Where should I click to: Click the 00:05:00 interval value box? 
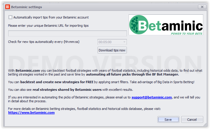click(x=112, y=42)
